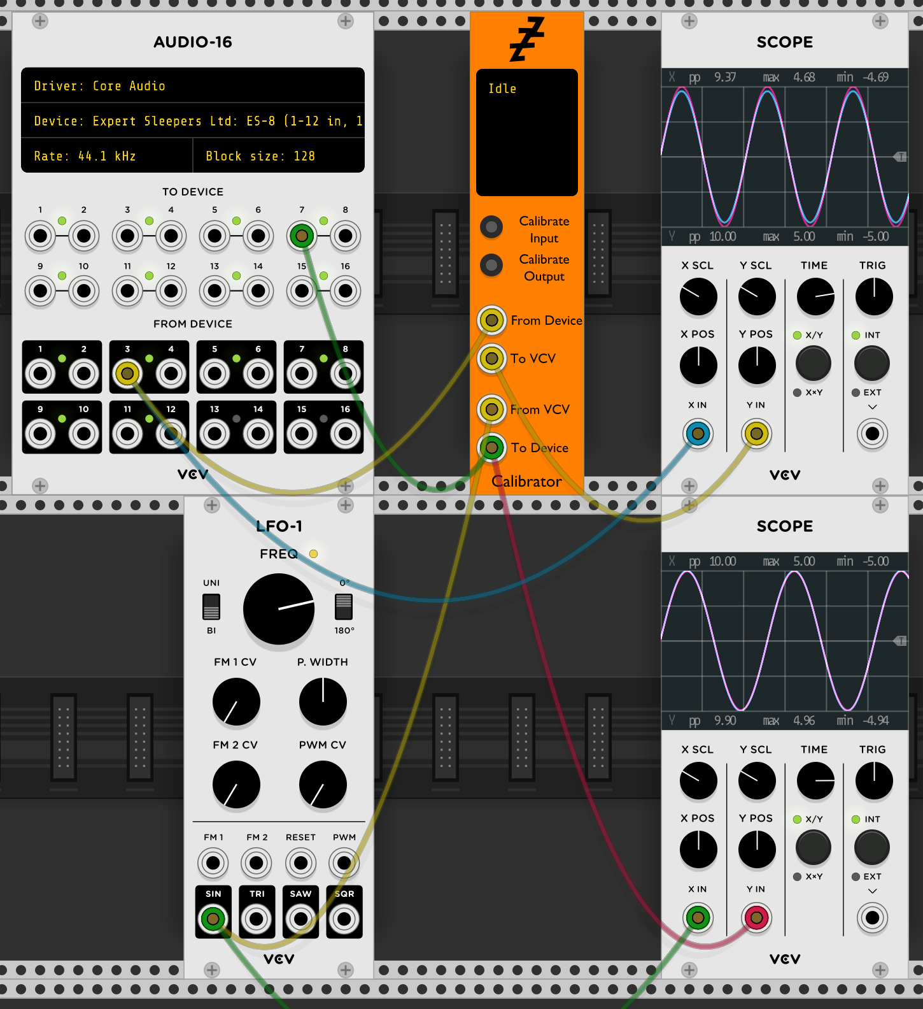Open the Block size 128 selector
Image resolution: width=923 pixels, height=1009 pixels.
[x=279, y=156]
